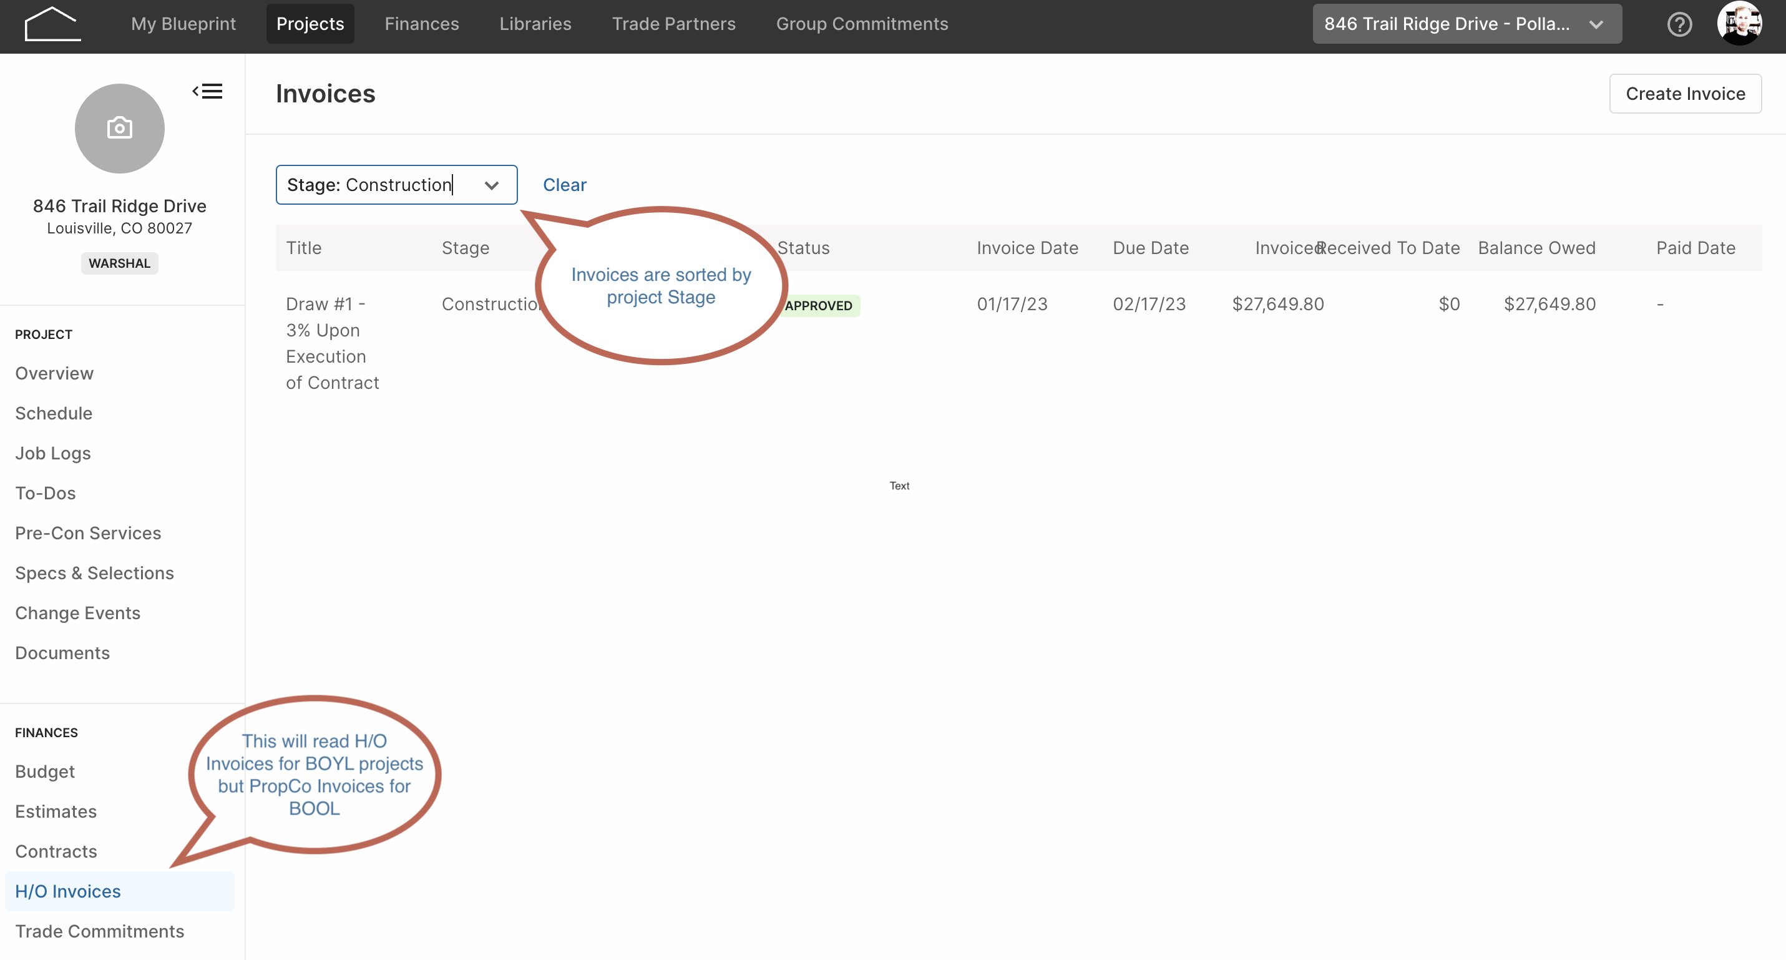Open Trade Commitments
1786x960 pixels.
click(x=99, y=931)
